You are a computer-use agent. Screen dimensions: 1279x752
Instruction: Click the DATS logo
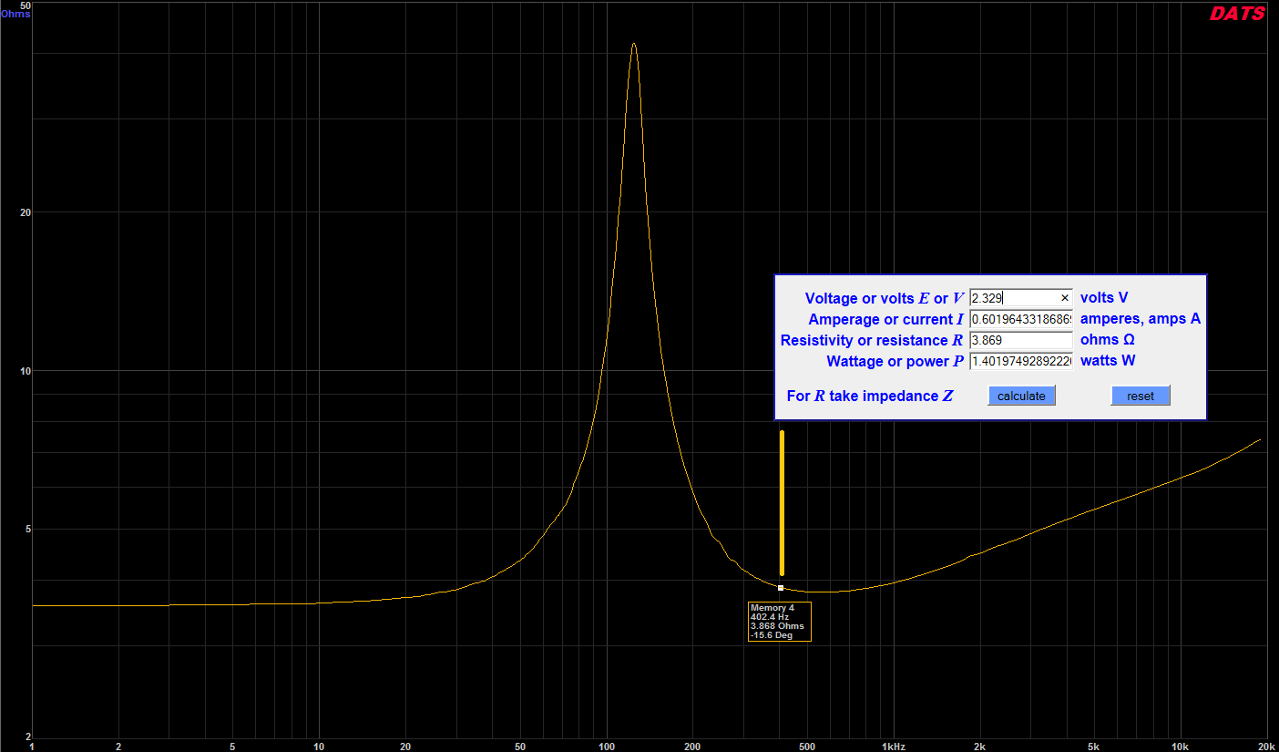click(x=1237, y=14)
